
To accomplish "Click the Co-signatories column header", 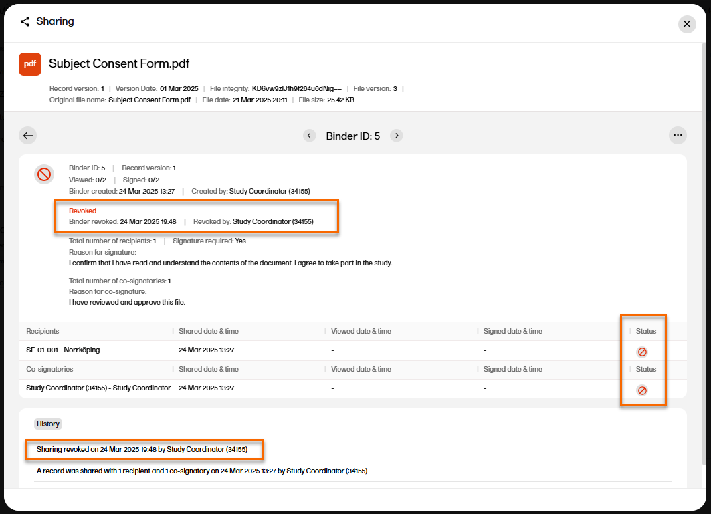I will [x=49, y=370].
